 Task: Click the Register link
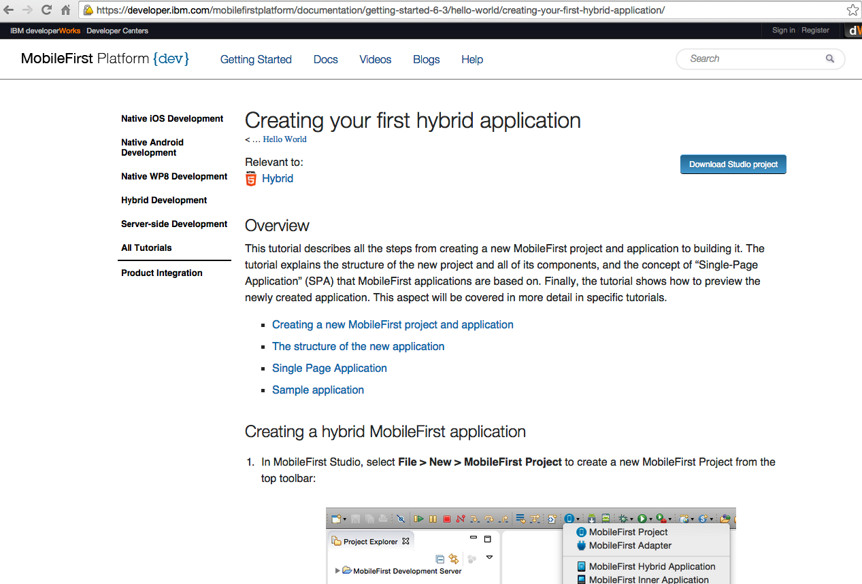(x=816, y=30)
